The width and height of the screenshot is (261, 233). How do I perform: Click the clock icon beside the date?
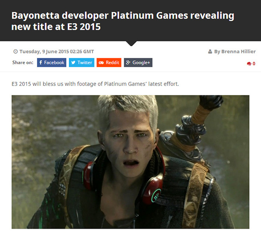(16, 51)
